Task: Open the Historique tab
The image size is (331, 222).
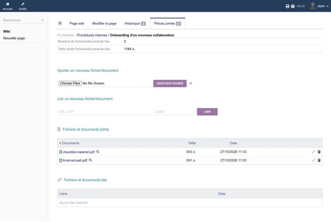Action: (135, 24)
